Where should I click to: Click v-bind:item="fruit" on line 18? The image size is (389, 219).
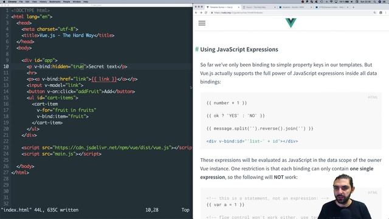pyautogui.click(x=61, y=116)
